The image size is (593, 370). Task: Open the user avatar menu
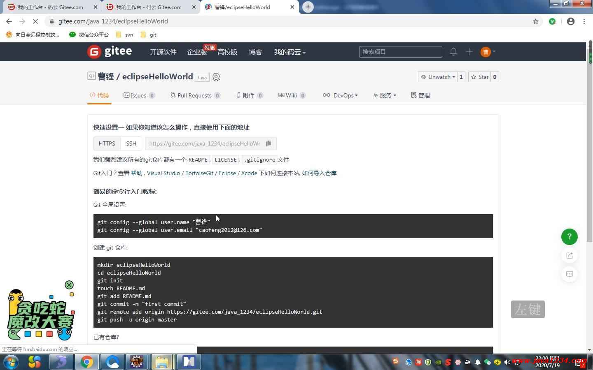pyautogui.click(x=488, y=52)
